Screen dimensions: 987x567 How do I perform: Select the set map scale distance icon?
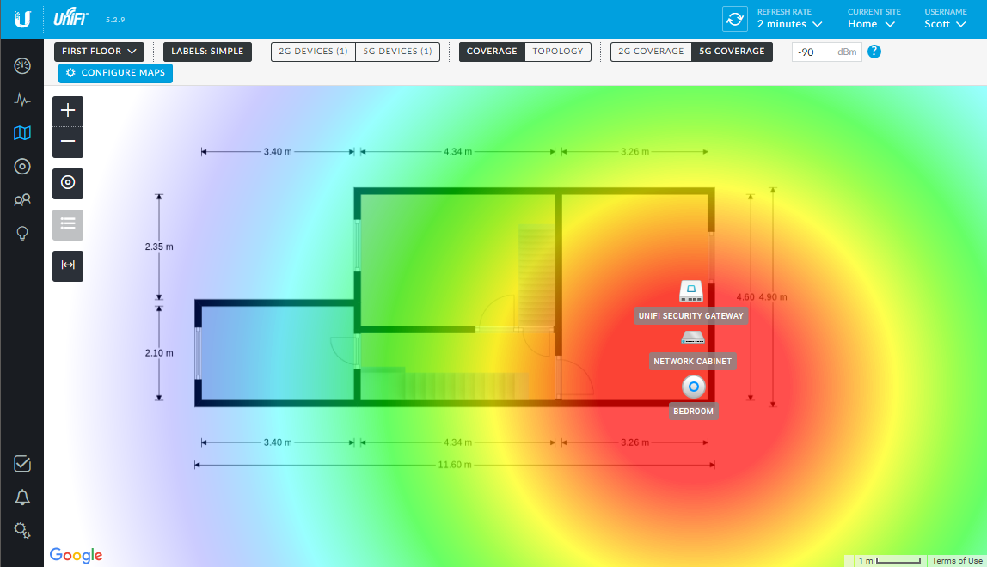[67, 266]
